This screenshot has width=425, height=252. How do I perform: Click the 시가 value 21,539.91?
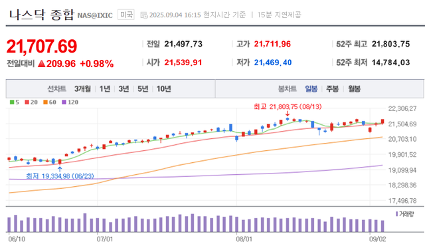click(x=183, y=63)
